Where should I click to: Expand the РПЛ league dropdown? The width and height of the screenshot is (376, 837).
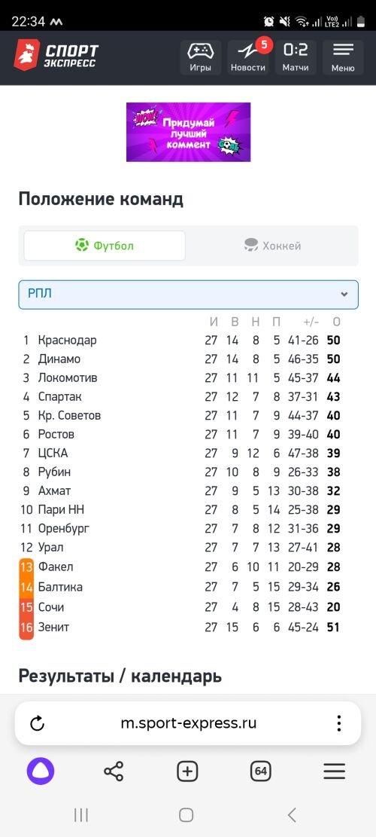(x=189, y=295)
